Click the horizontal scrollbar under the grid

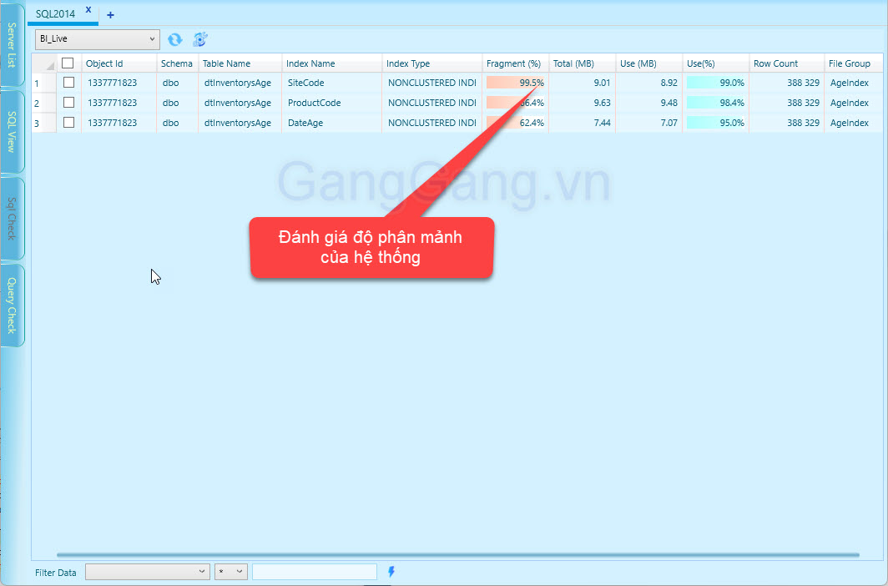(x=458, y=555)
